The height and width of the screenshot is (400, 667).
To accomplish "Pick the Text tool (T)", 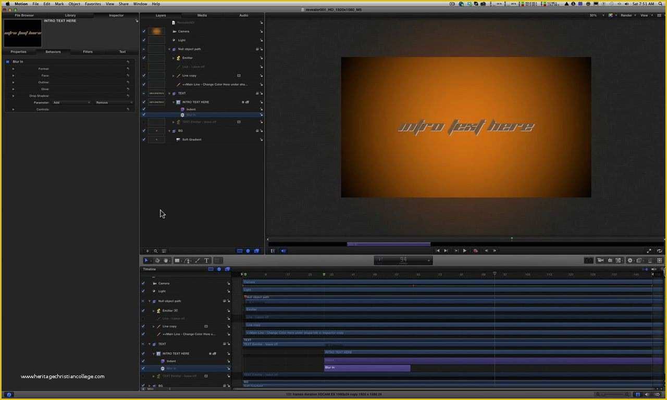I will 206,260.
